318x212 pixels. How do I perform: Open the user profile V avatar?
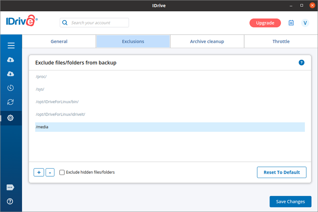click(305, 23)
